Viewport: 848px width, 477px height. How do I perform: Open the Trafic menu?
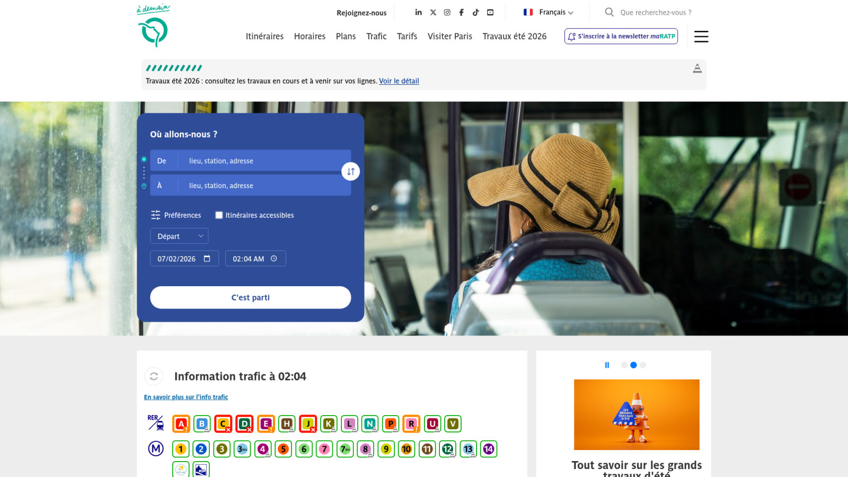click(376, 36)
